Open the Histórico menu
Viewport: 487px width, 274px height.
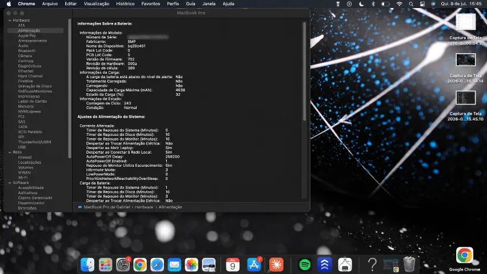[x=125, y=4]
